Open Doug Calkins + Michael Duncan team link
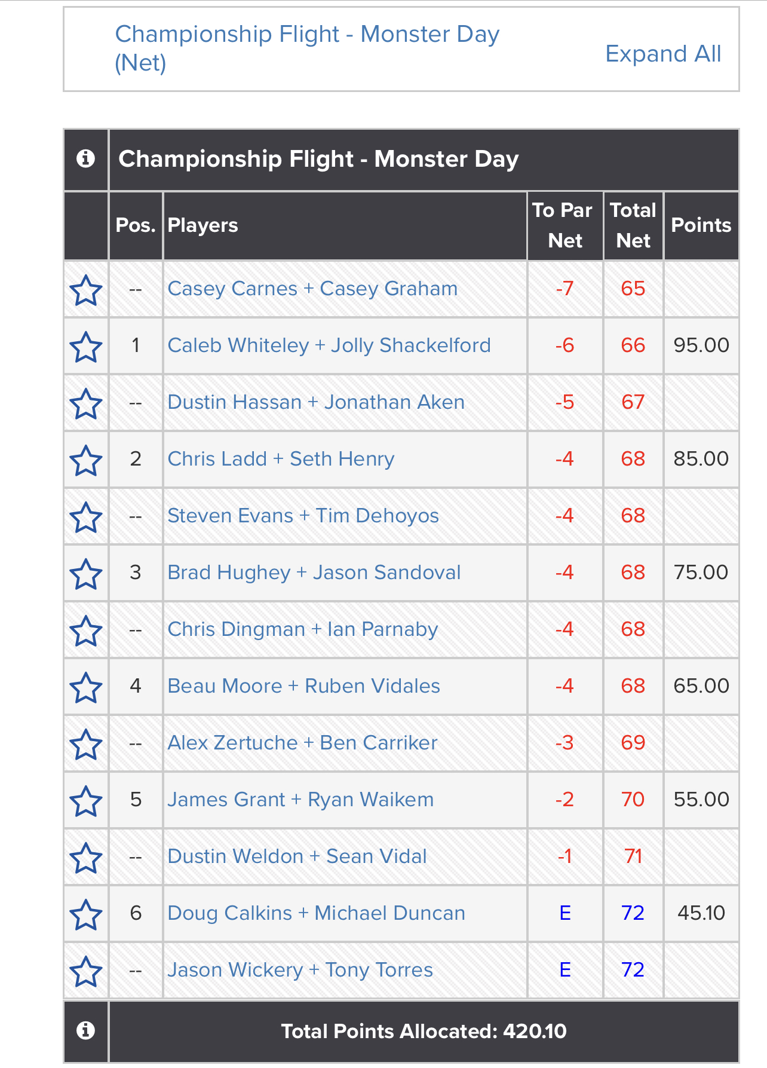This screenshot has height=1068, width=767. 316,913
